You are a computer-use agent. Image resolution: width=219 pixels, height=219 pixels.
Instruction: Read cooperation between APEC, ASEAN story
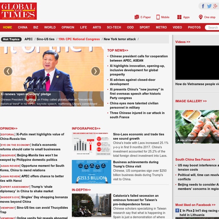[x=139, y=58]
